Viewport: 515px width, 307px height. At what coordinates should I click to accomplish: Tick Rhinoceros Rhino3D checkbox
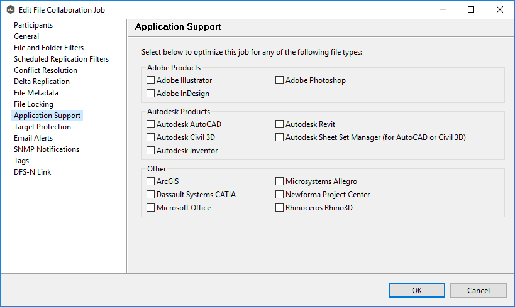[280, 208]
